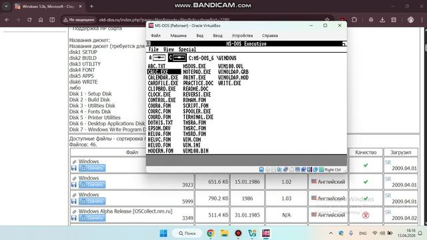Select NOTEPAD.EXE in the file list
The width and height of the screenshot is (427, 240).
tap(197, 72)
